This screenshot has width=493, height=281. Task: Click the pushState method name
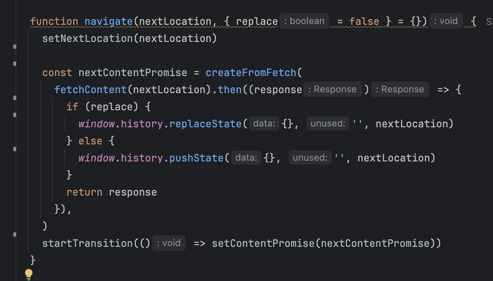[196, 158]
